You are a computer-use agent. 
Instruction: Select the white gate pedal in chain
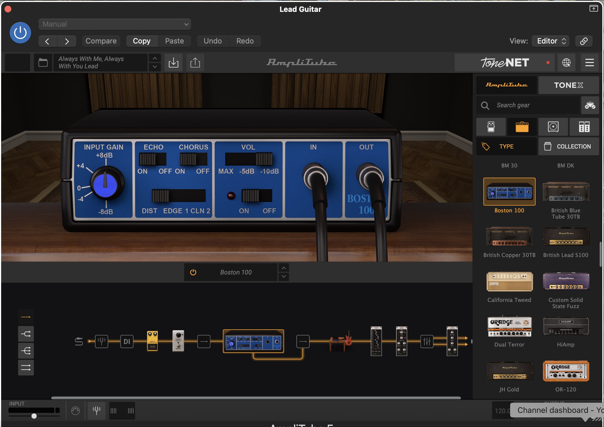pos(178,341)
